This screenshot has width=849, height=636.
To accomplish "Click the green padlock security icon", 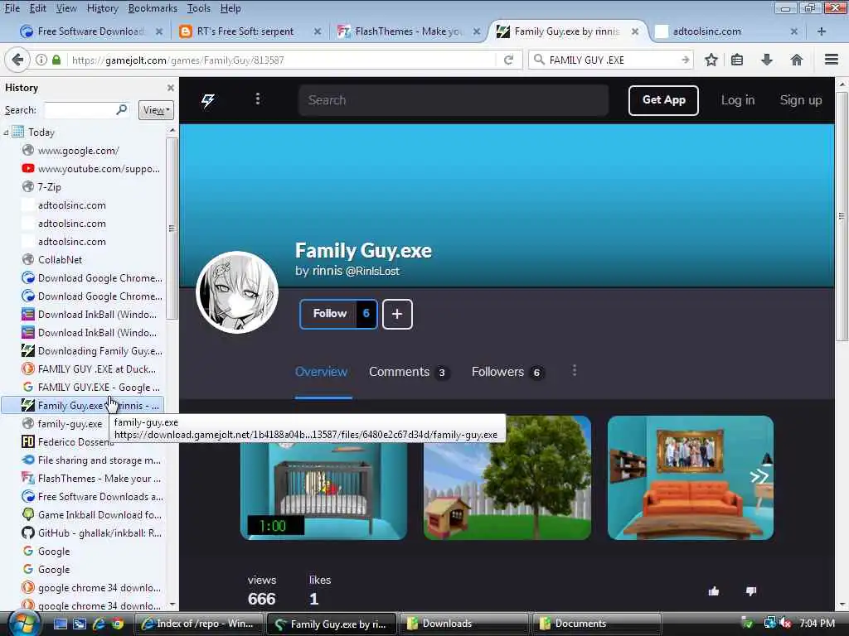I will click(56, 60).
